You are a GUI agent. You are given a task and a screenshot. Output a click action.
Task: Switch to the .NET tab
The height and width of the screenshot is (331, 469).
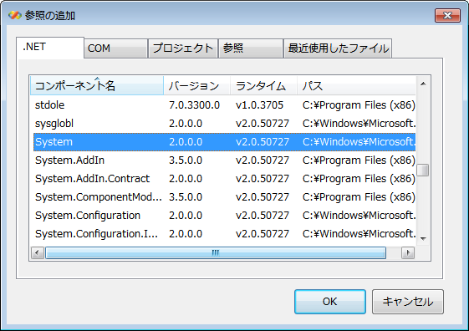click(x=50, y=48)
